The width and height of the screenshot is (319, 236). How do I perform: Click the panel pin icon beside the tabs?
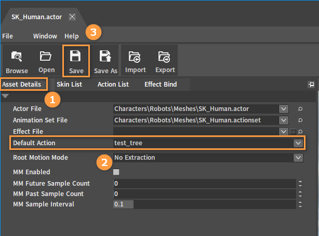click(x=311, y=84)
